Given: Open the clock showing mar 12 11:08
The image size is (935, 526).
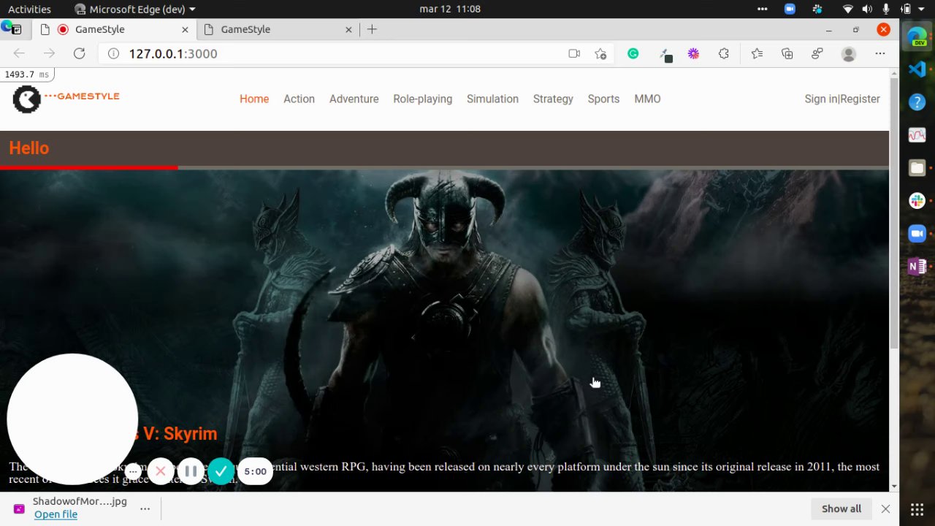Looking at the screenshot, I should click(450, 9).
